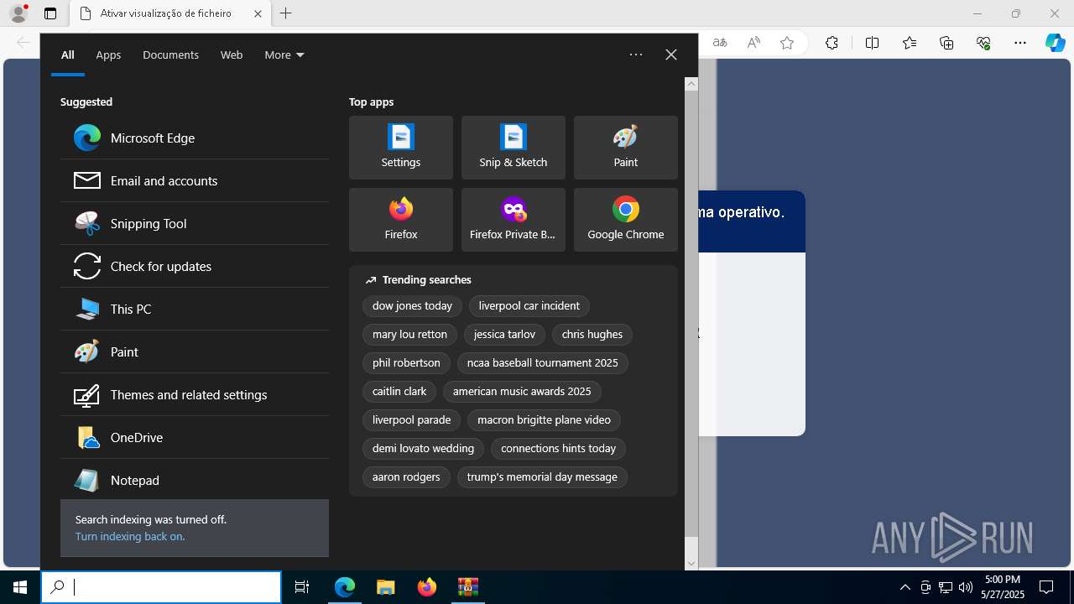Launch Firefox Private Browsing tile
1074x604 pixels.
pos(514,220)
